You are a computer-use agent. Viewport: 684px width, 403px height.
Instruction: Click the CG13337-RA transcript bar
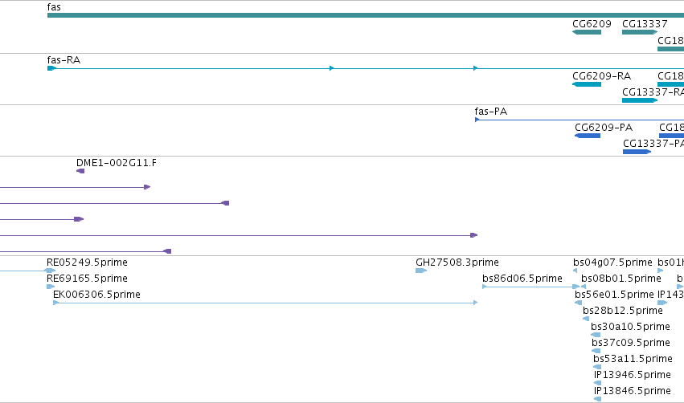coord(640,100)
